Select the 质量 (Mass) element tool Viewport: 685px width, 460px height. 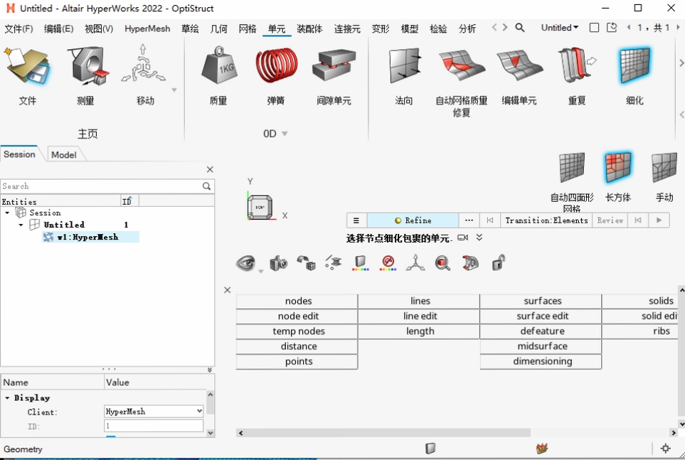pos(219,65)
